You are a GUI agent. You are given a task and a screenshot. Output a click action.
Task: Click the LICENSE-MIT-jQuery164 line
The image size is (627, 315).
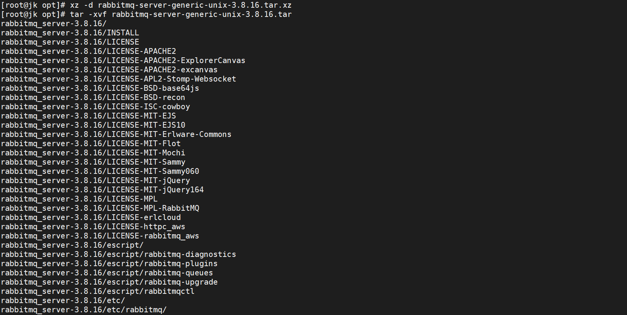[102, 190]
